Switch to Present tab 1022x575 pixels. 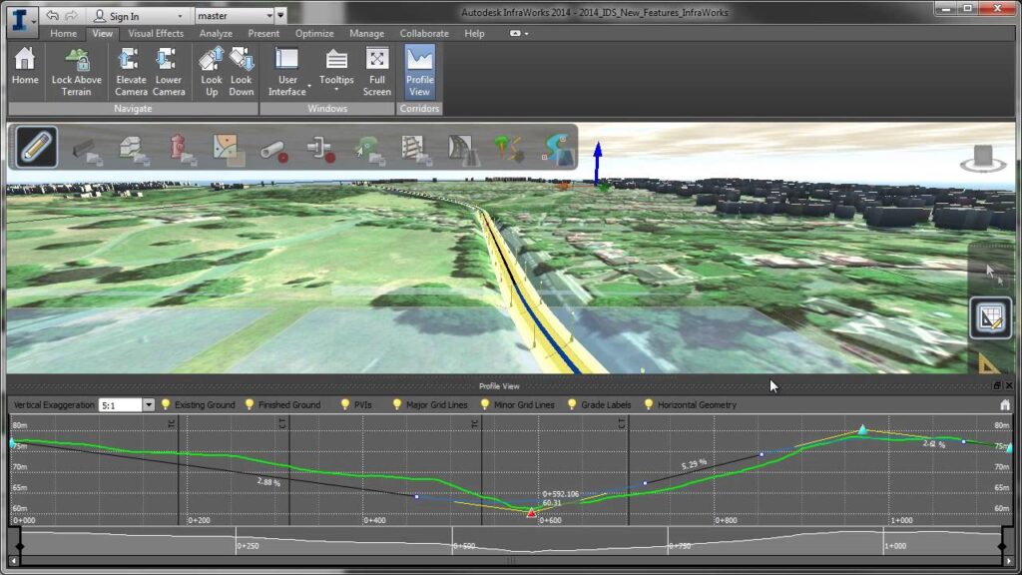pos(263,33)
